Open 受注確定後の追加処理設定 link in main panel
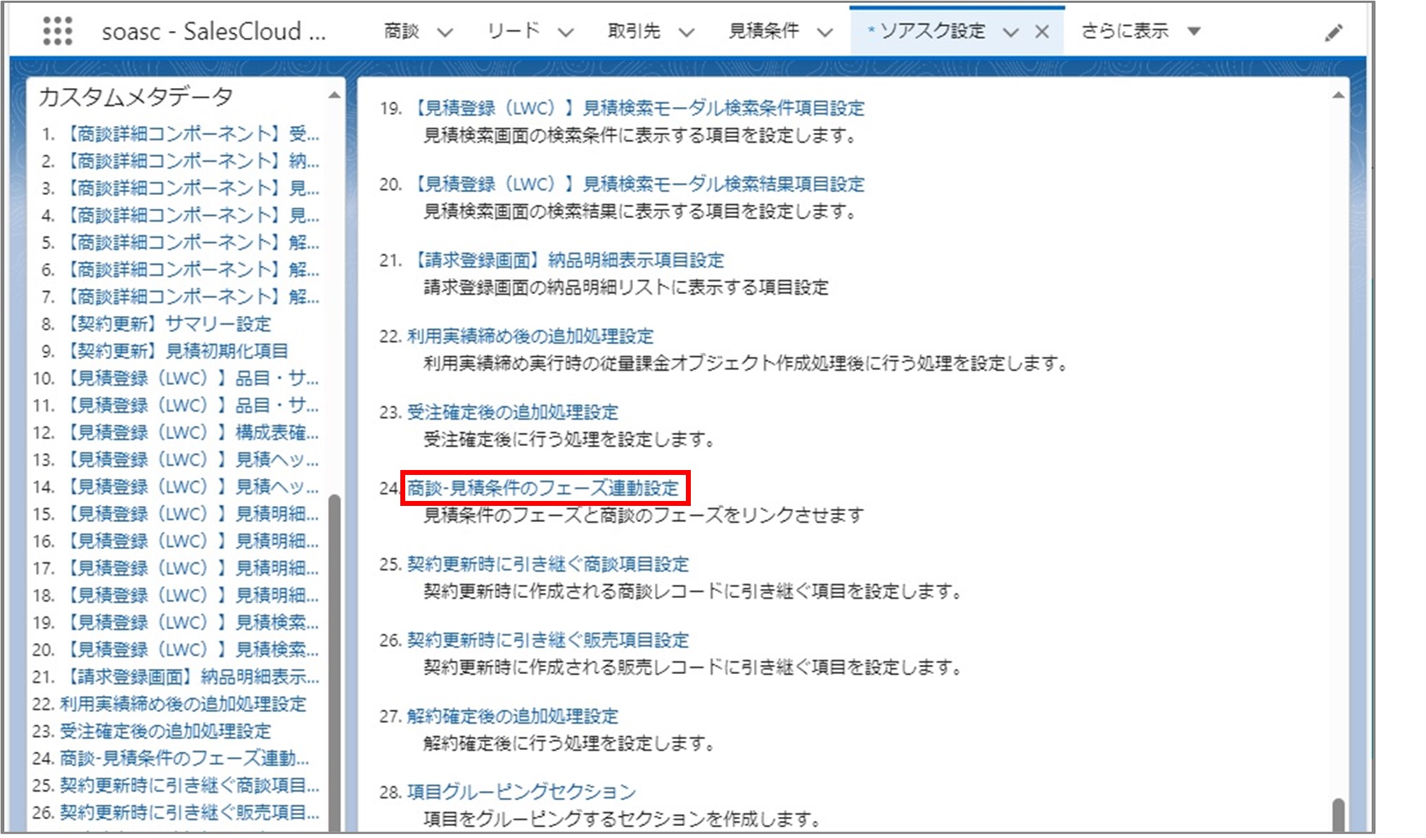 512,412
